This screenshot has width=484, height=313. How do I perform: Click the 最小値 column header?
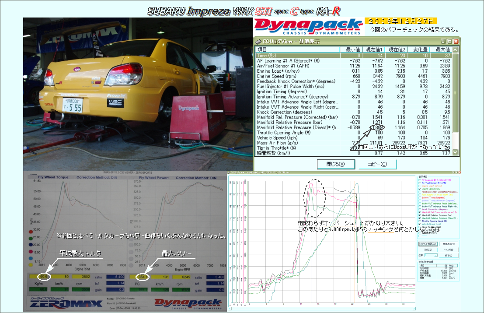point(353,49)
